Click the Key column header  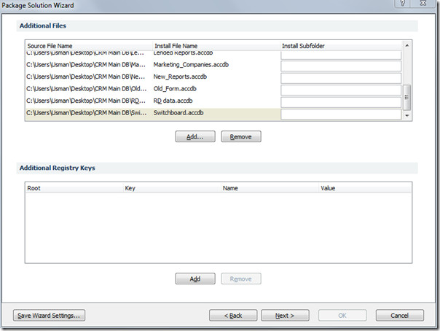(173, 188)
